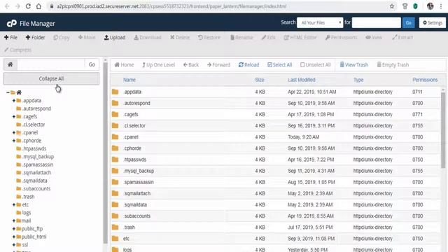The width and height of the screenshot is (448, 252).
Task: Sort the file list by Name column
Action: click(x=129, y=80)
